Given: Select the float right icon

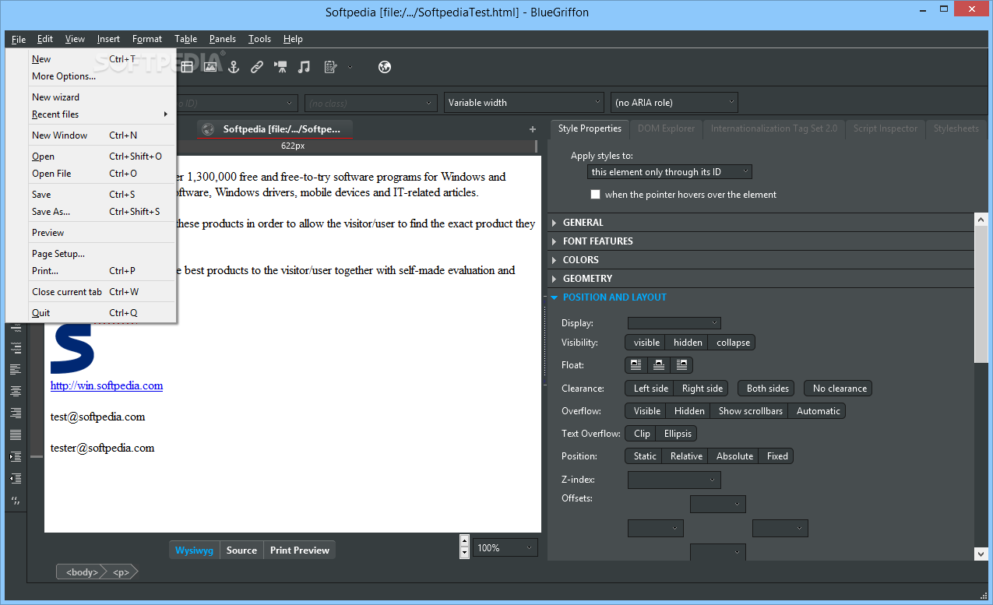Looking at the screenshot, I should 681,364.
